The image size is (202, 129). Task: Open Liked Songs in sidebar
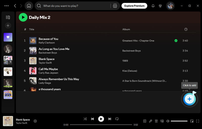click(x=8, y=37)
